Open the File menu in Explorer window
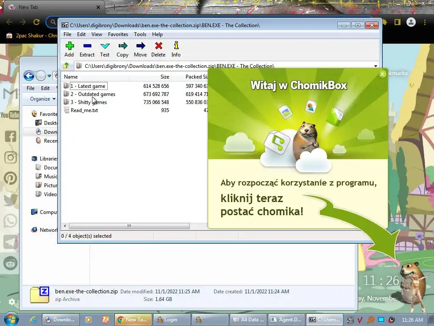The width and height of the screenshot is (434, 326). coord(31,88)
